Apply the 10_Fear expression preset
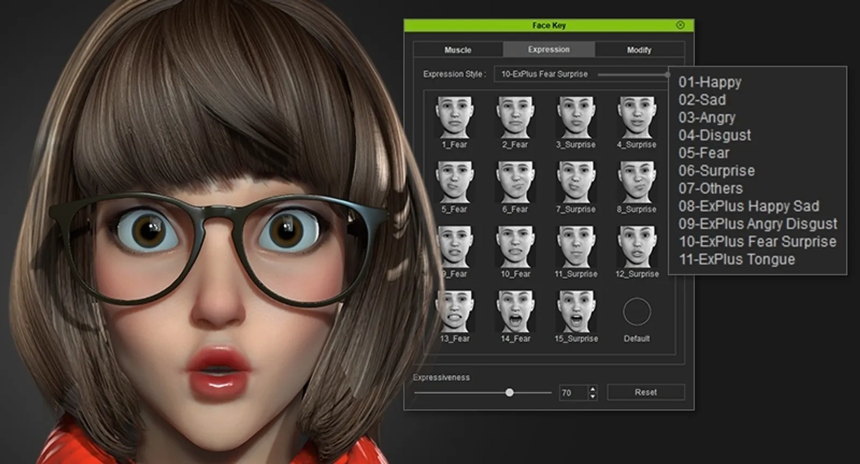 pos(515,247)
